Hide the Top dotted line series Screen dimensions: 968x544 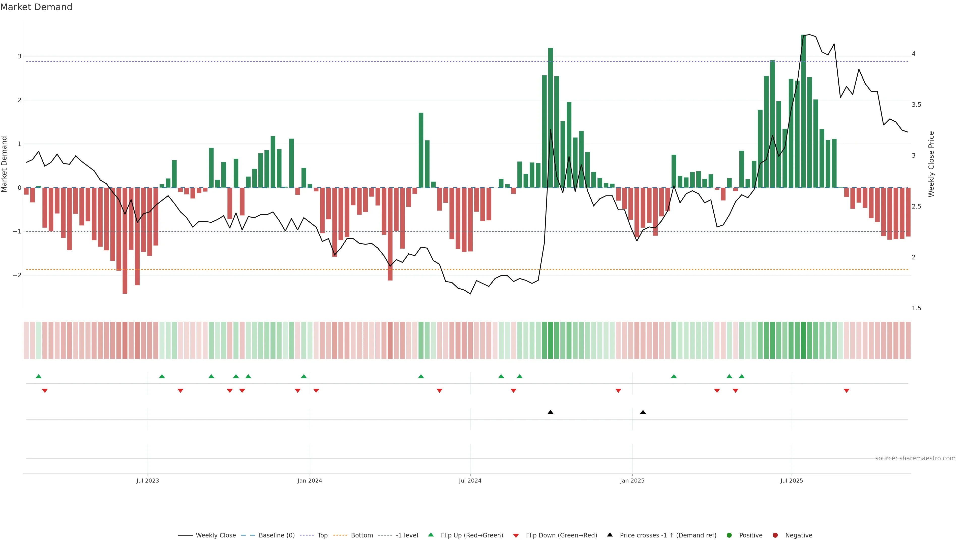pyautogui.click(x=322, y=535)
